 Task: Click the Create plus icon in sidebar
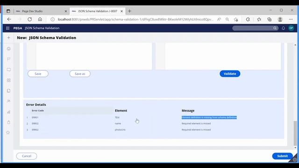pyautogui.click(x=8, y=38)
